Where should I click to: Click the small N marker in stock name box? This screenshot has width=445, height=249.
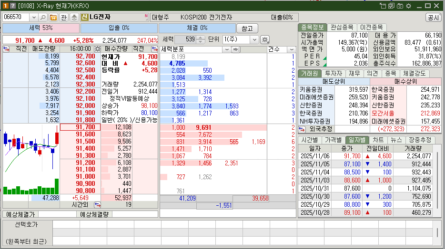click(146, 16)
